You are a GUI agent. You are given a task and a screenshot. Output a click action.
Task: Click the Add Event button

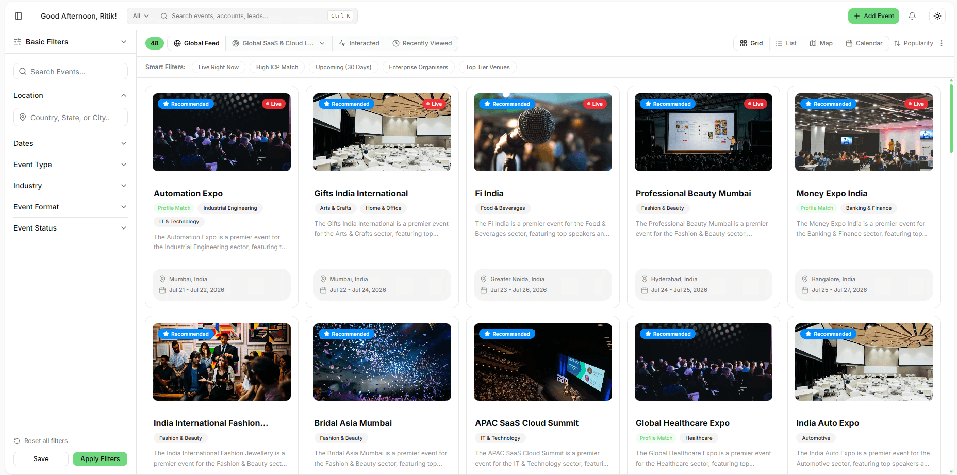click(873, 16)
